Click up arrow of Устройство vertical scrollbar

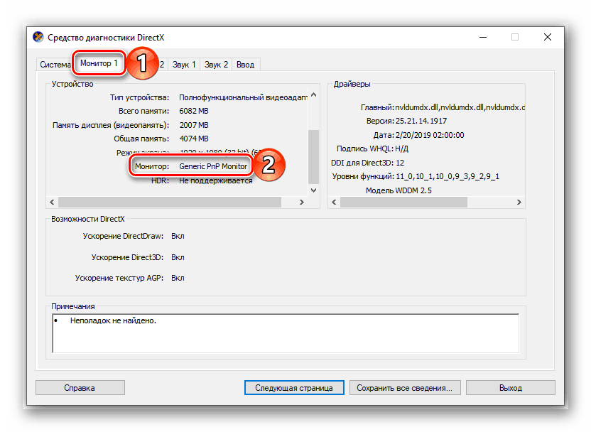(313, 95)
